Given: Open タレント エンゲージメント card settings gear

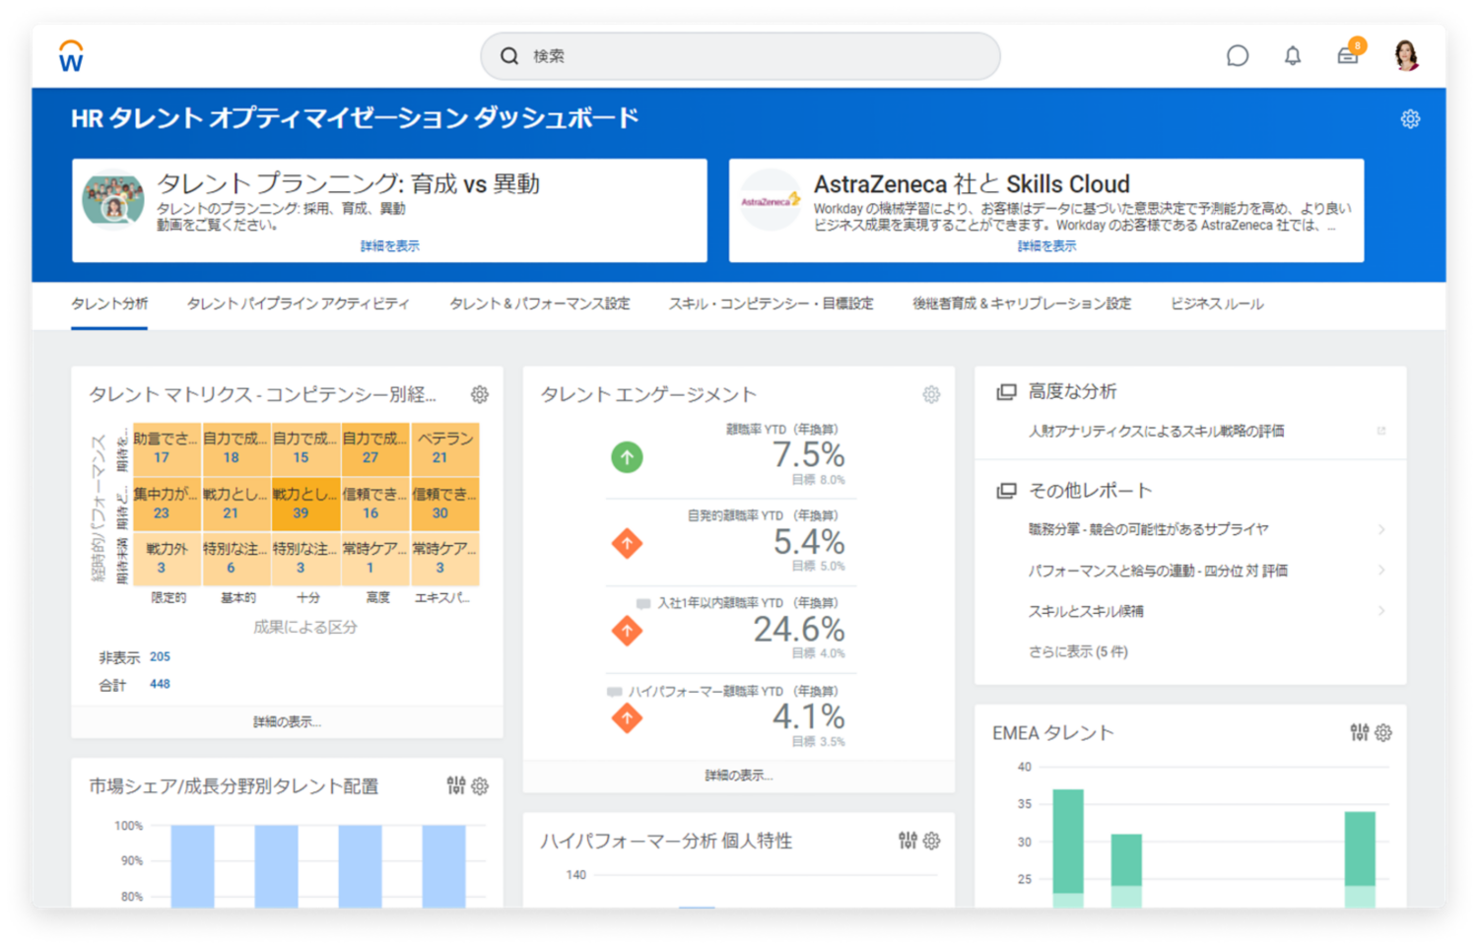Looking at the screenshot, I should click(931, 394).
